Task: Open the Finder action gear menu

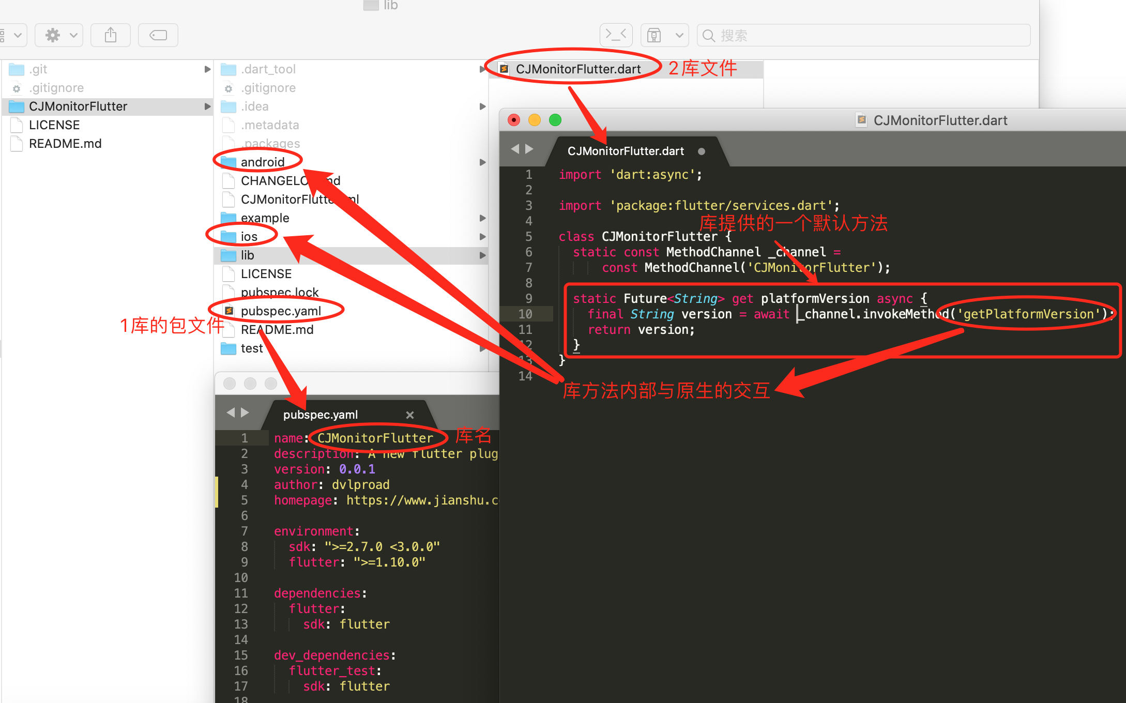Action: click(x=59, y=35)
